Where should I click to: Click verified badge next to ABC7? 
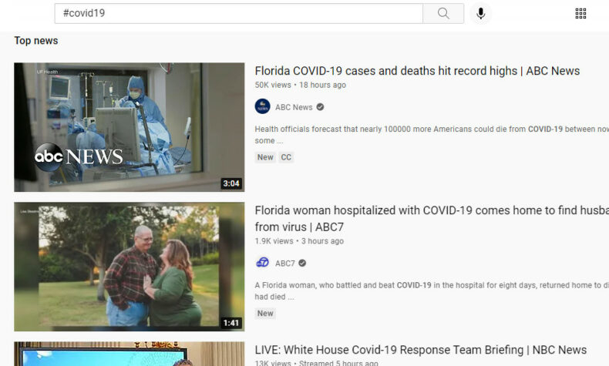coord(302,264)
